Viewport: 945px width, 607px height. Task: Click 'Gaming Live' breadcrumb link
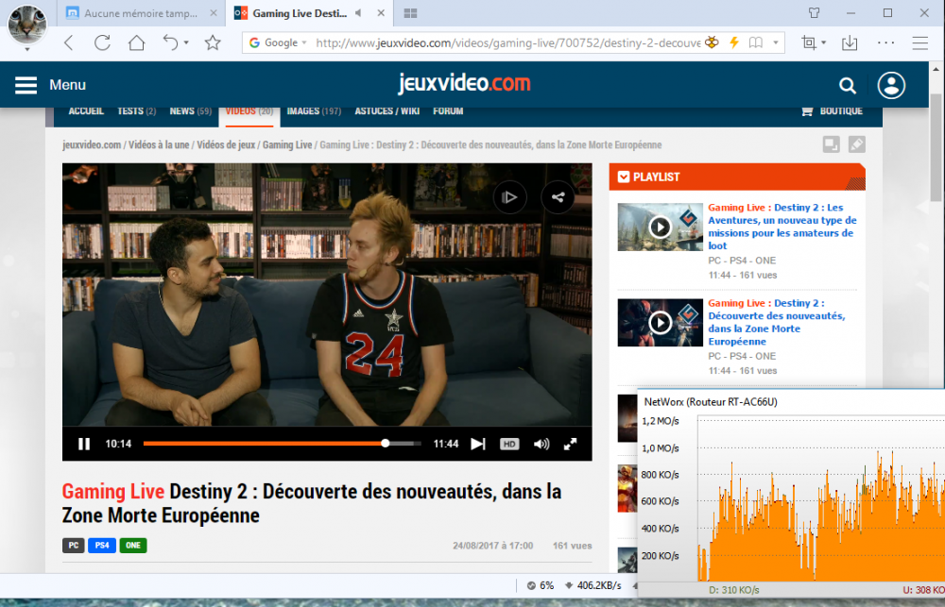click(x=287, y=145)
